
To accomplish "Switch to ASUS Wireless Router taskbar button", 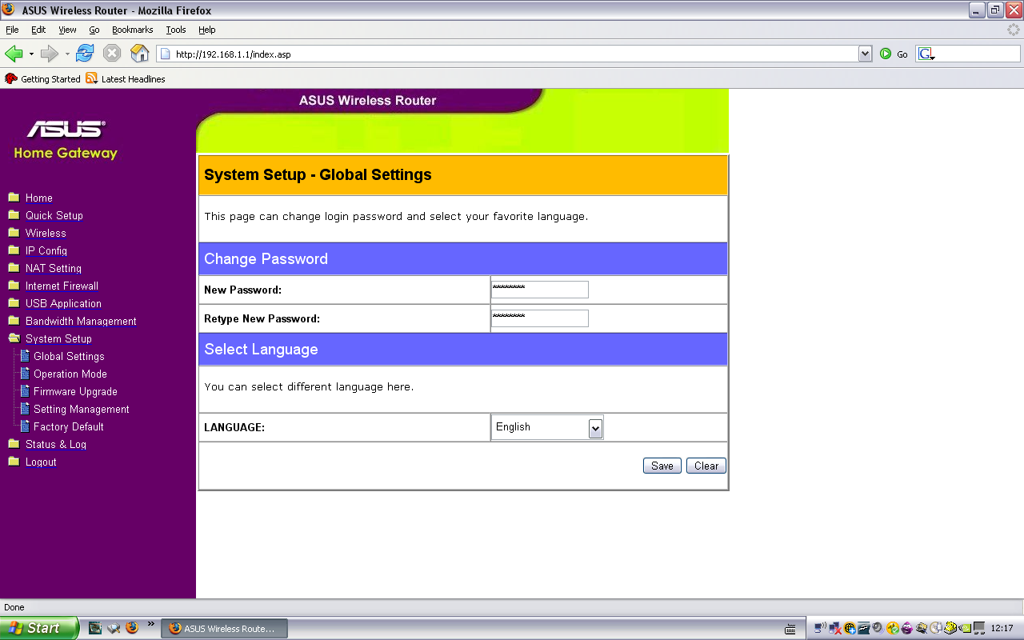I will [224, 629].
